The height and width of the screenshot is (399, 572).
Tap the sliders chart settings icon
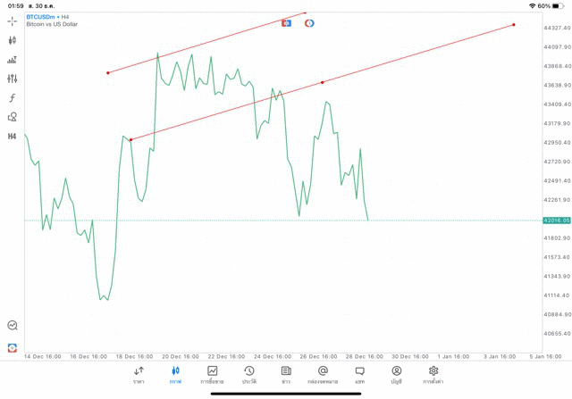[x=13, y=79]
